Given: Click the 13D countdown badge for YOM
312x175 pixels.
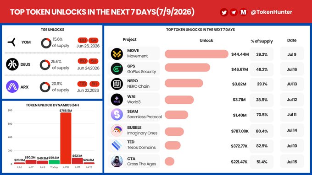Looking at the screenshot, I should (x=83, y=40).
